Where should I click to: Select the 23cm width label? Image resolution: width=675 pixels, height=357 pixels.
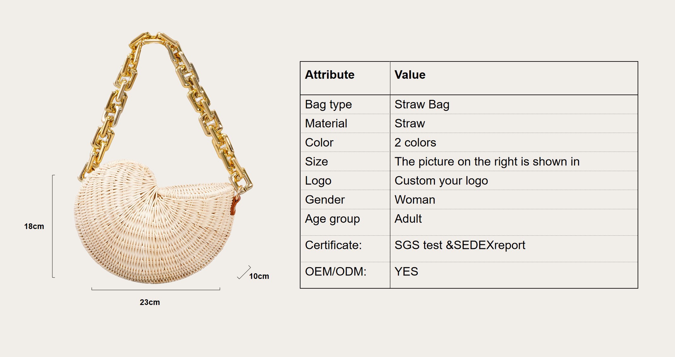point(150,302)
